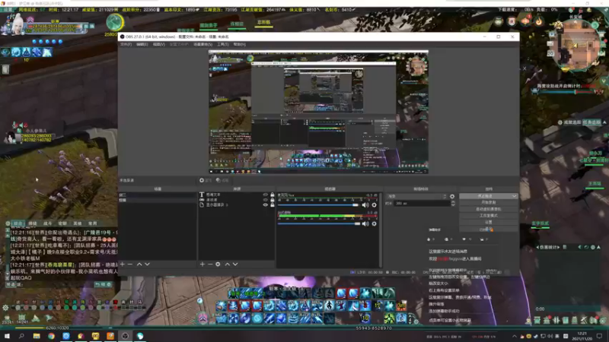Viewport: 609px width, 342px height.
Task: Open game chat settings gear beside chat tabs
Action: (8, 223)
